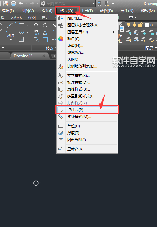Select the Rotate tool
Image resolution: width=157 pixels, height=227 pixels.
[x=45, y=25]
